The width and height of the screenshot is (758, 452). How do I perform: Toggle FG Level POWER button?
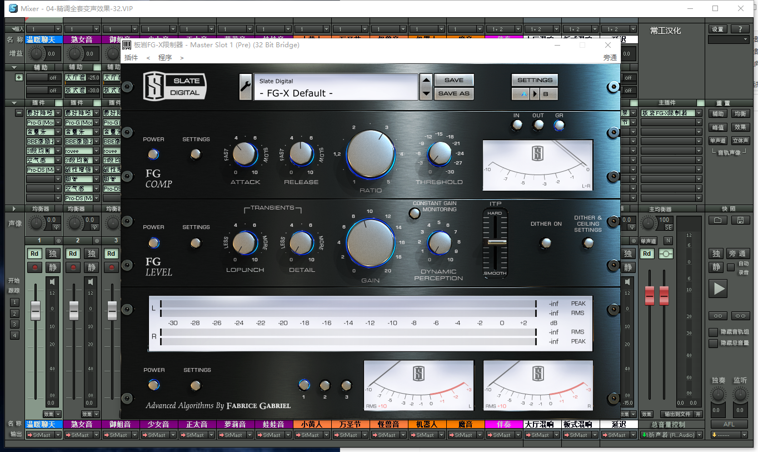(153, 243)
